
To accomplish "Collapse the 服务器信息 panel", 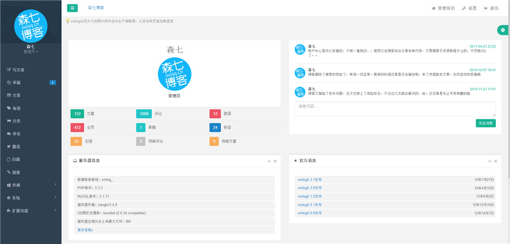I will click(x=269, y=161).
